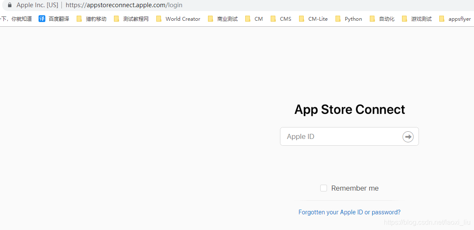Viewport: 474px width, 230px height.
Task: Focus the Apple ID input field
Action: (x=349, y=136)
